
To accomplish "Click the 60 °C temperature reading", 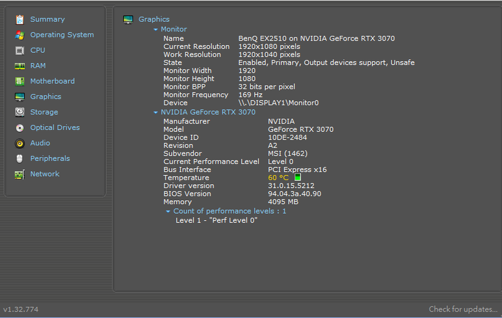I will 278,178.
